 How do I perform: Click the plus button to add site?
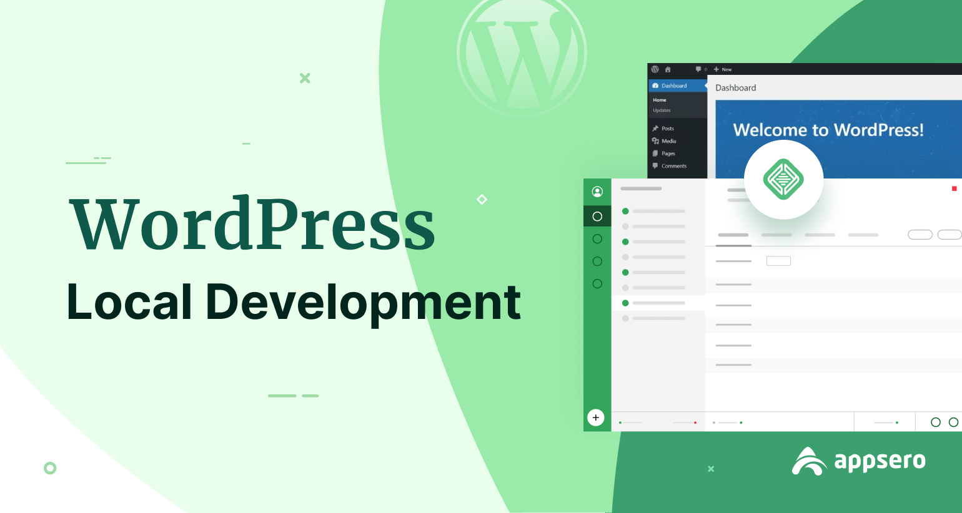pyautogui.click(x=596, y=418)
